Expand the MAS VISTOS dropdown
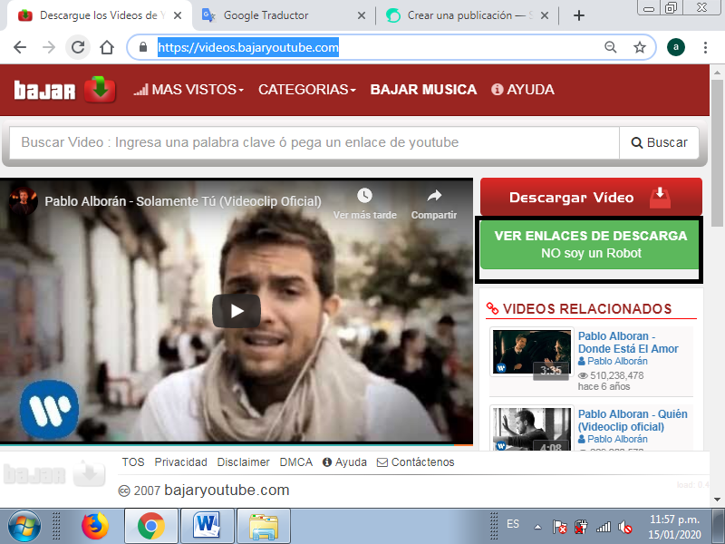The height and width of the screenshot is (544, 725). point(188,89)
